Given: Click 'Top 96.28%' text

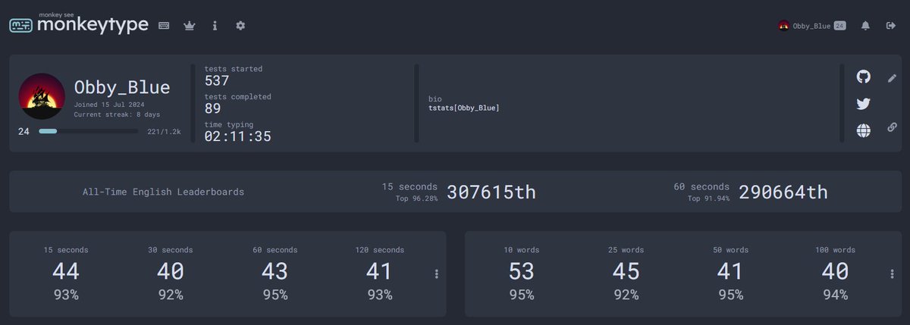Looking at the screenshot, I should point(417,198).
